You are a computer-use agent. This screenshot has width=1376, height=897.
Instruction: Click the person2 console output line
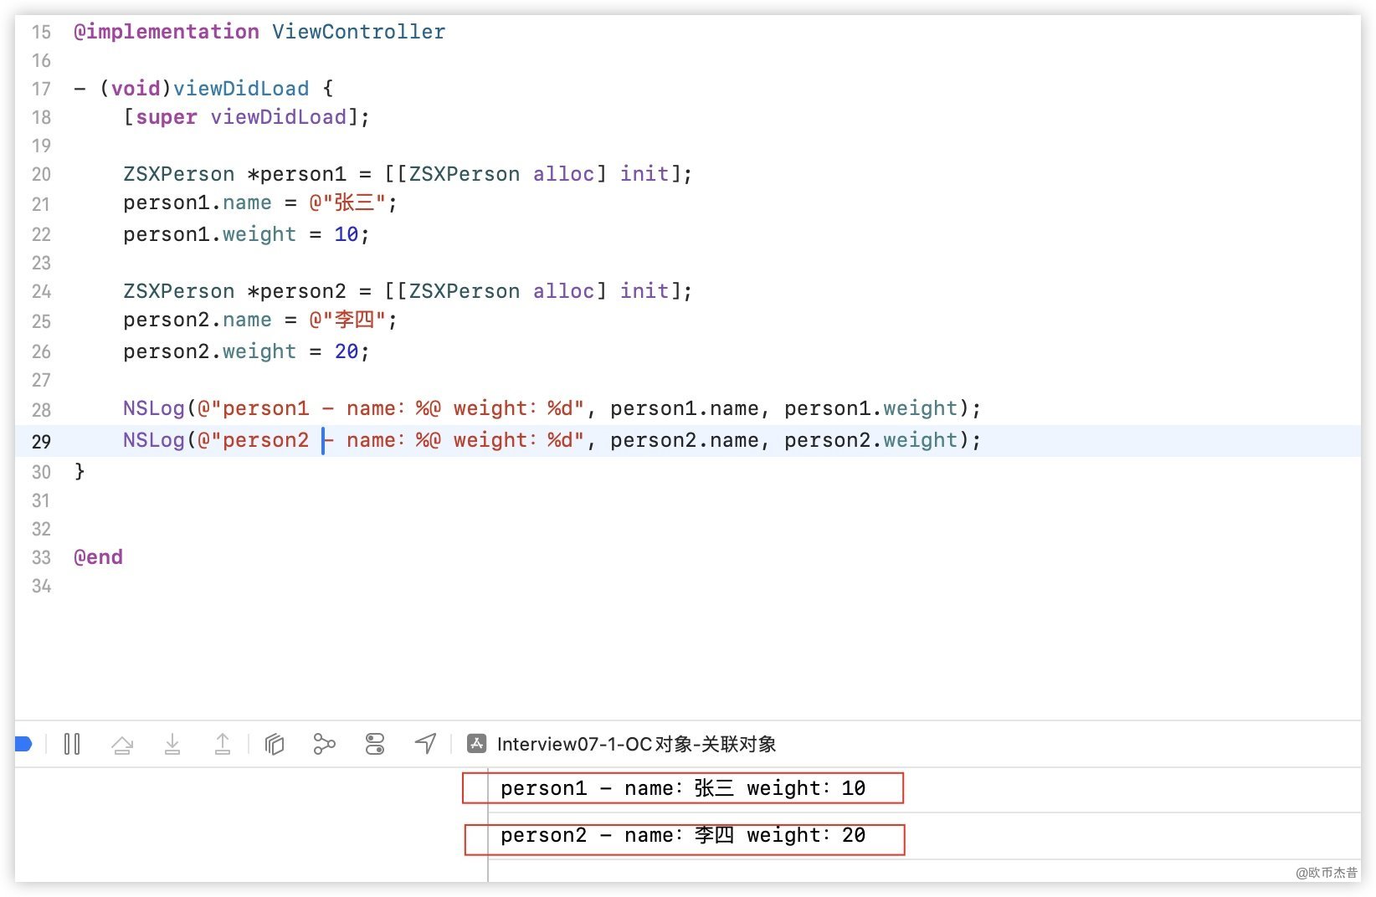(682, 835)
